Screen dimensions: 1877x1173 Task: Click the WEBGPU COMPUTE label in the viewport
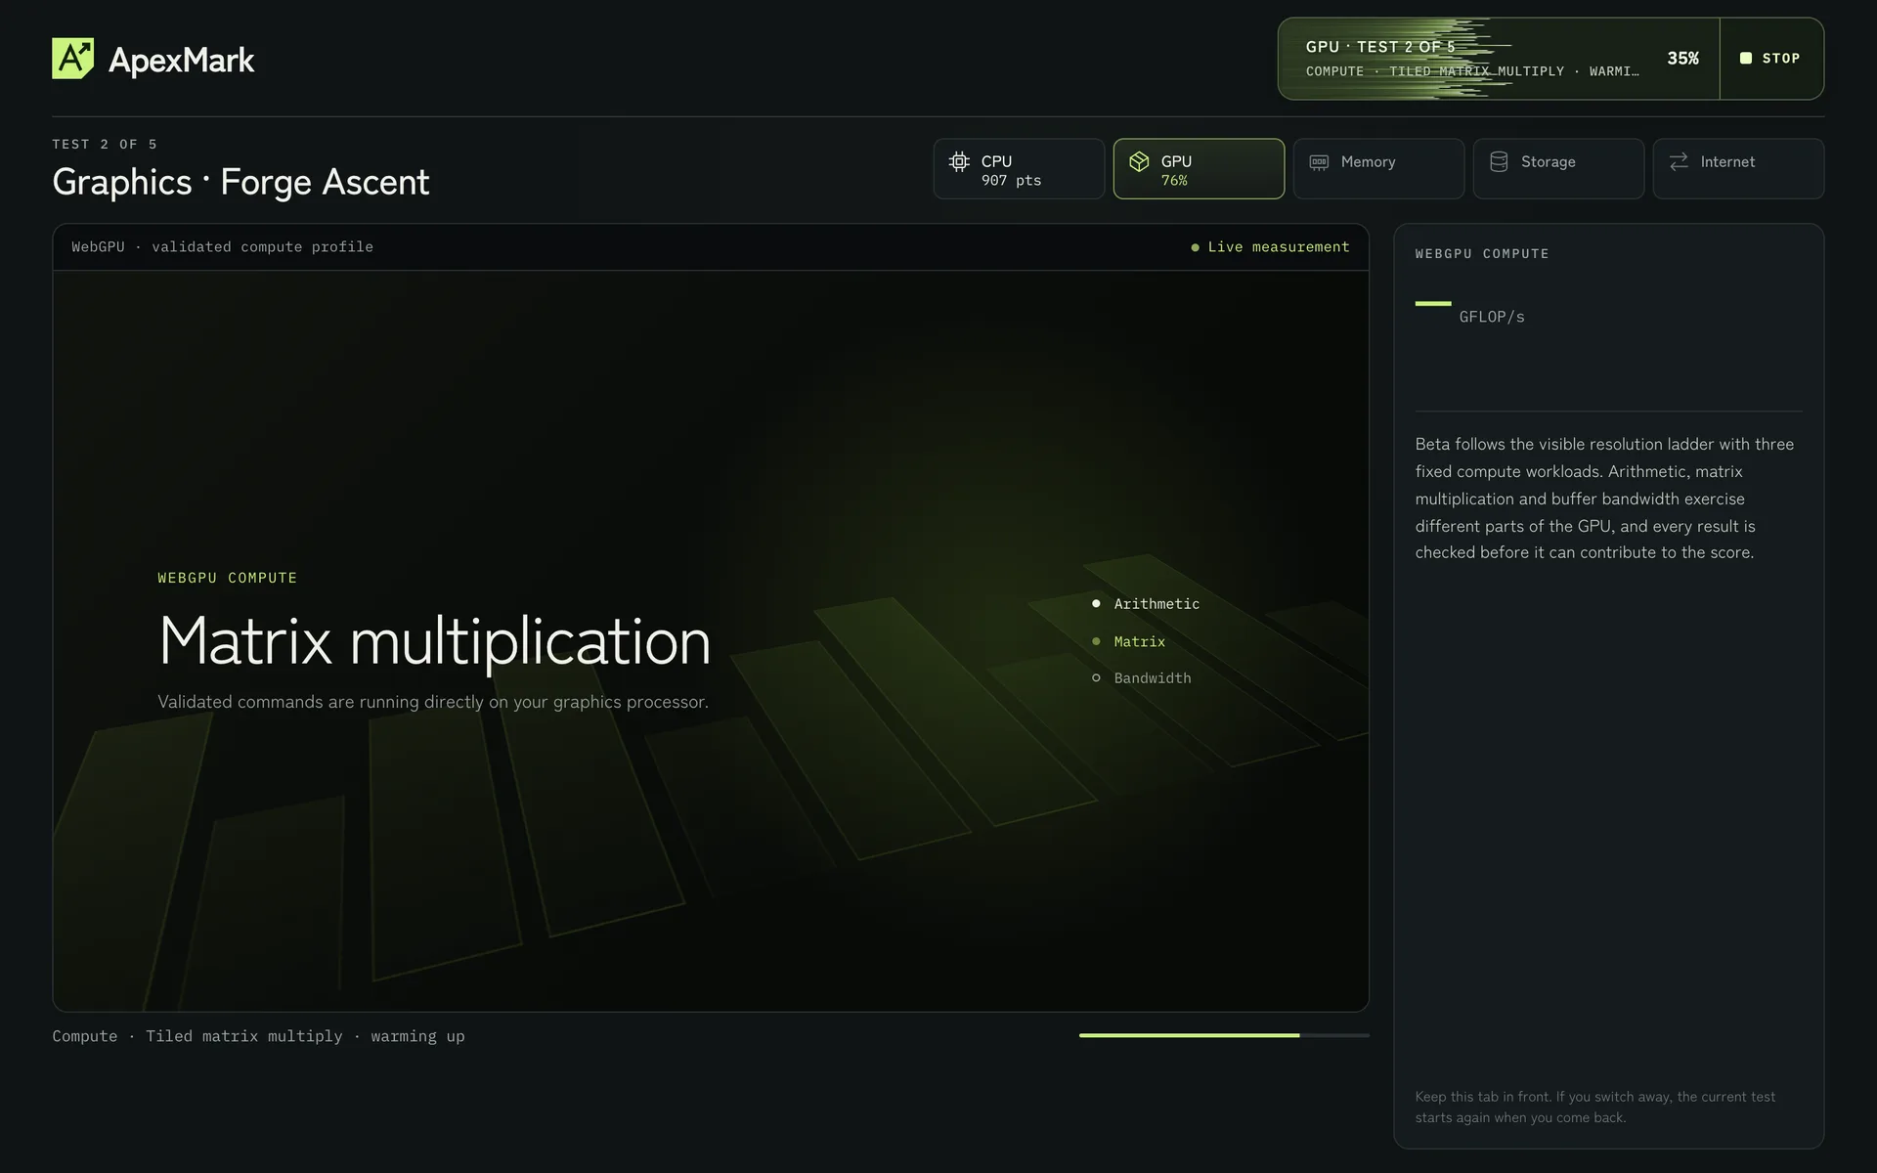tap(228, 578)
